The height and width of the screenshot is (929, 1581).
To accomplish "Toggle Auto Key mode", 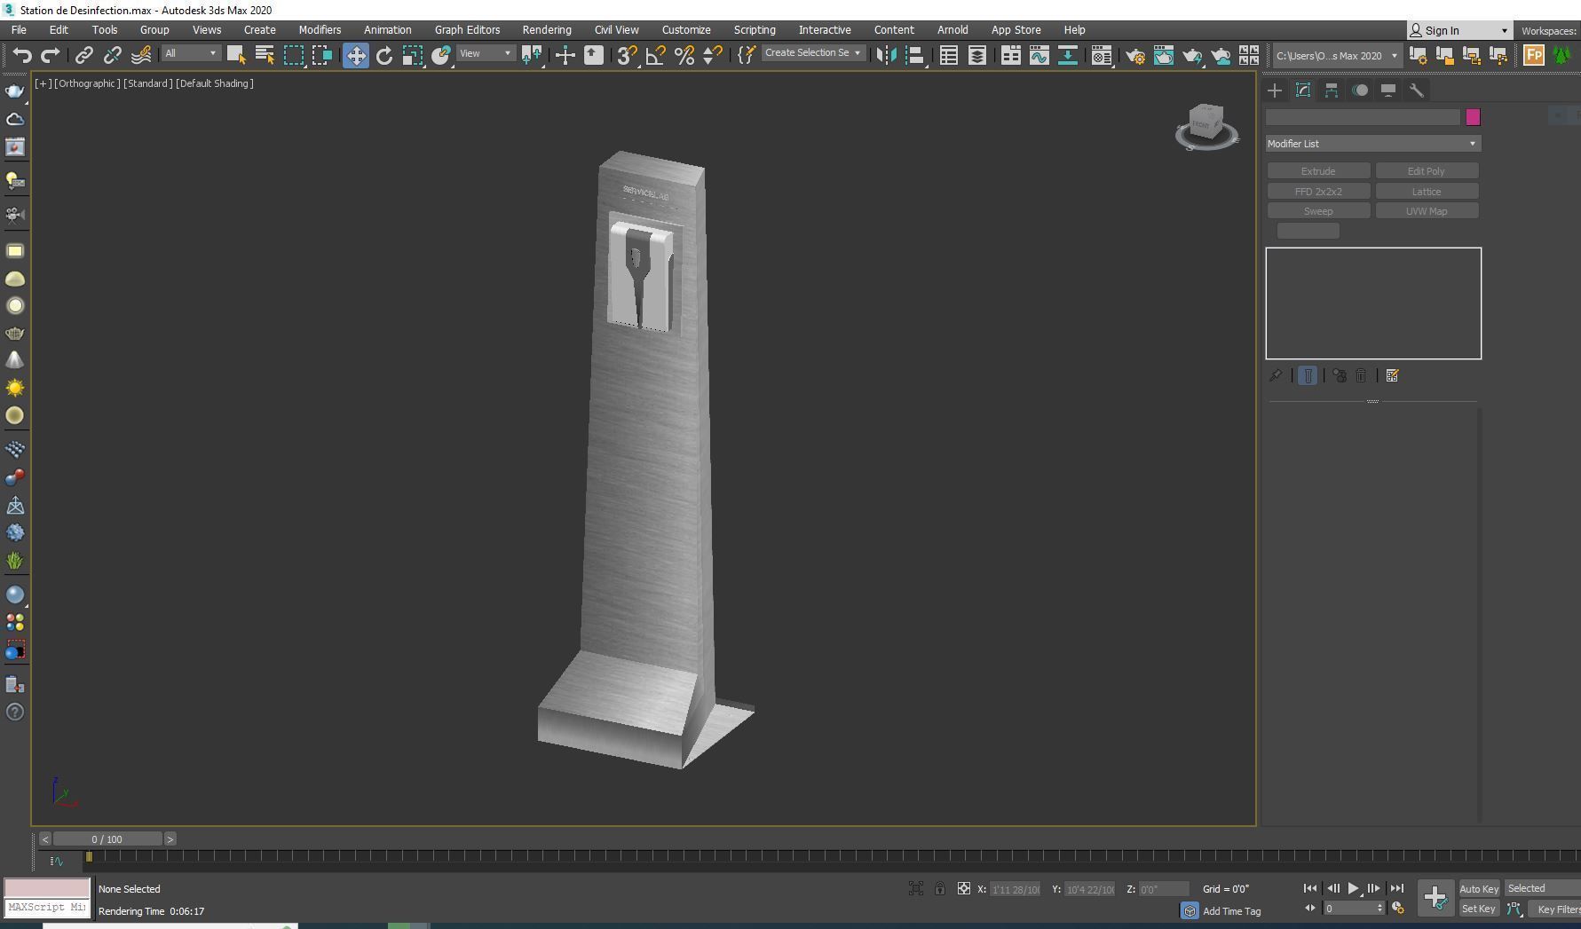I will (x=1479, y=888).
